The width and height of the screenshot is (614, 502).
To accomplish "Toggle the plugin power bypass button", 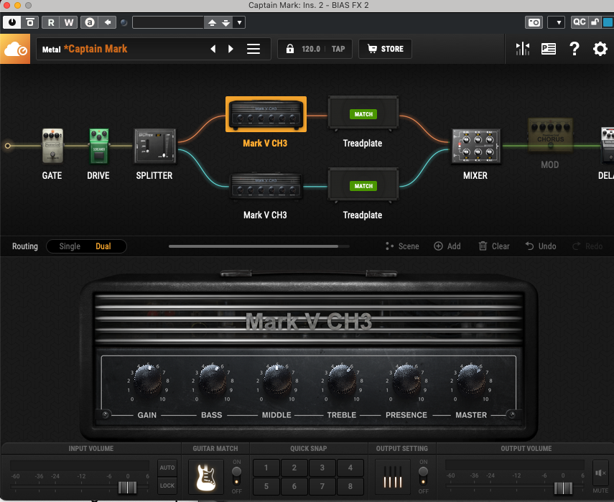I will pos(12,22).
